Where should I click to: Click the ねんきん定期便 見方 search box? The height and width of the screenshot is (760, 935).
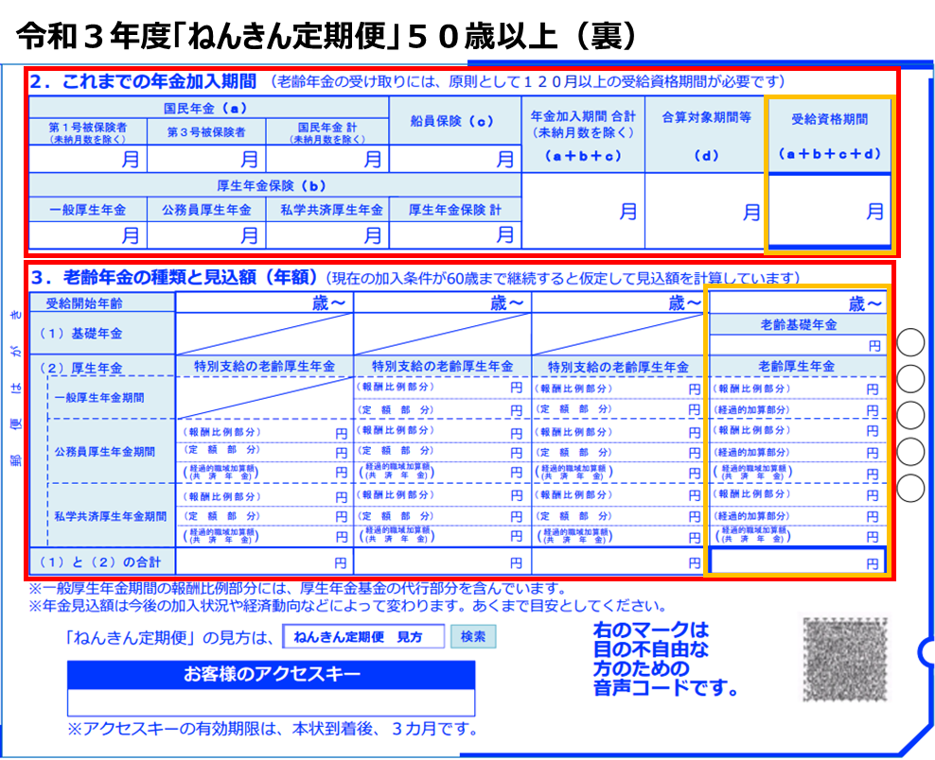pos(363,637)
